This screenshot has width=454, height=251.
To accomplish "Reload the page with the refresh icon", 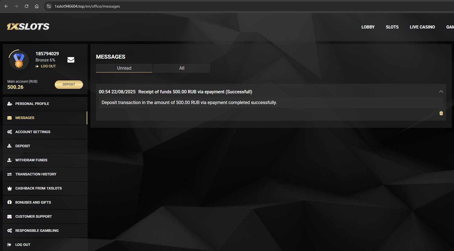I will pos(27,6).
